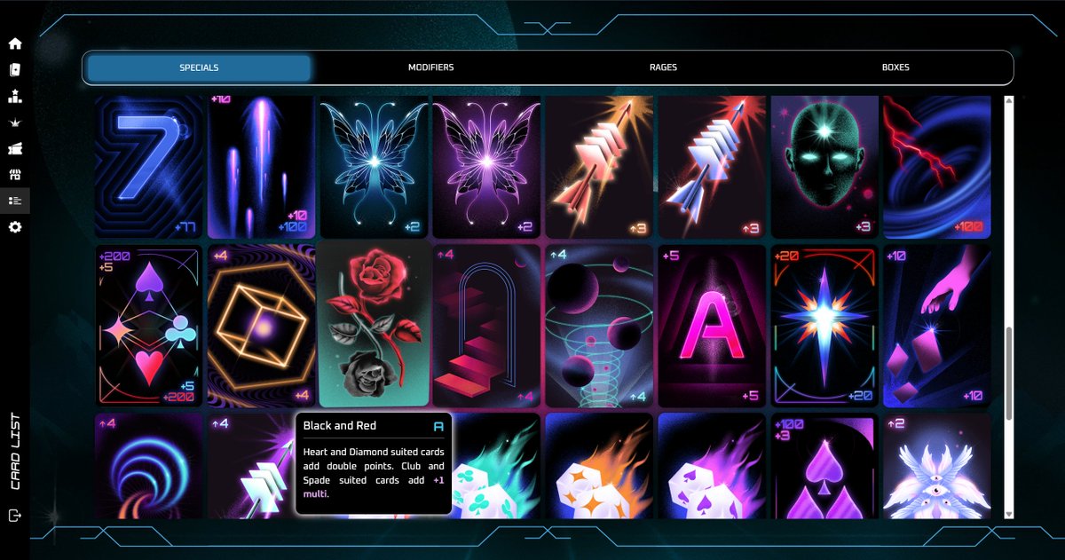The image size is (1065, 560).
Task: Select the four suits +200 card
Action: tap(149, 326)
